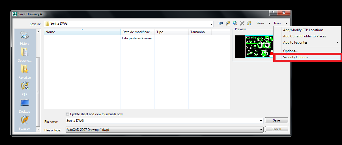Image resolution: width=342 pixels, height=145 pixels.
Task: Click the Create New Folder icon
Action: [249, 24]
